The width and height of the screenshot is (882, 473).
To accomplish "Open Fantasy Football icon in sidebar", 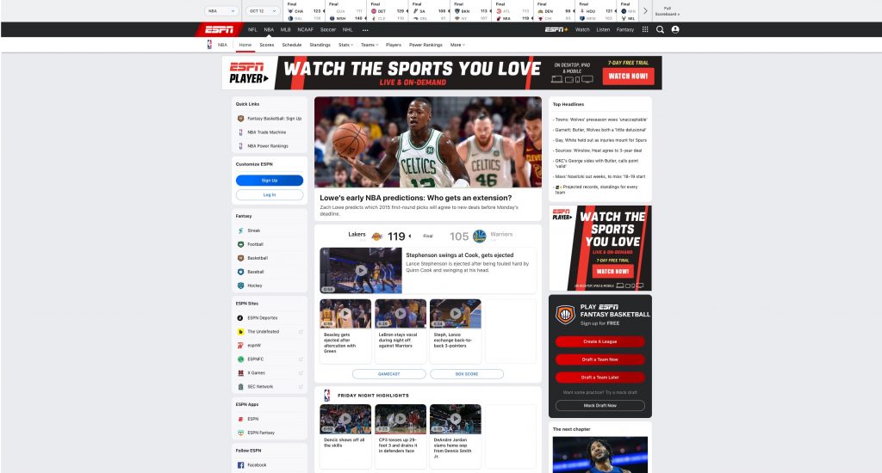I will (x=240, y=244).
